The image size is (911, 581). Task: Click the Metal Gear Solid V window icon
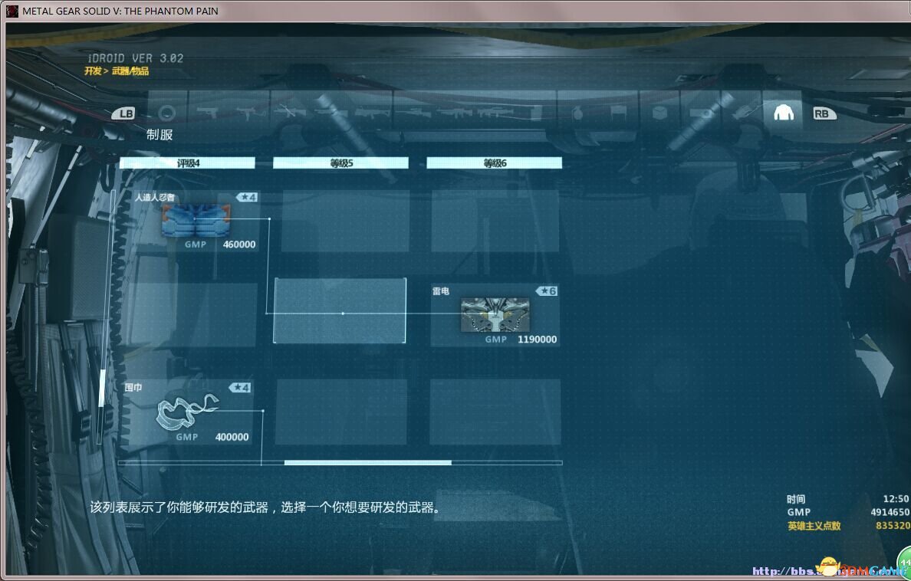coord(12,11)
